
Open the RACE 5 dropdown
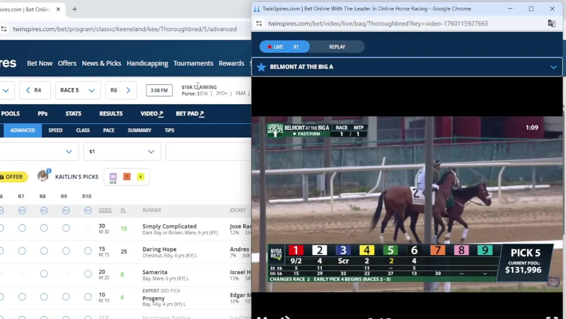78,90
